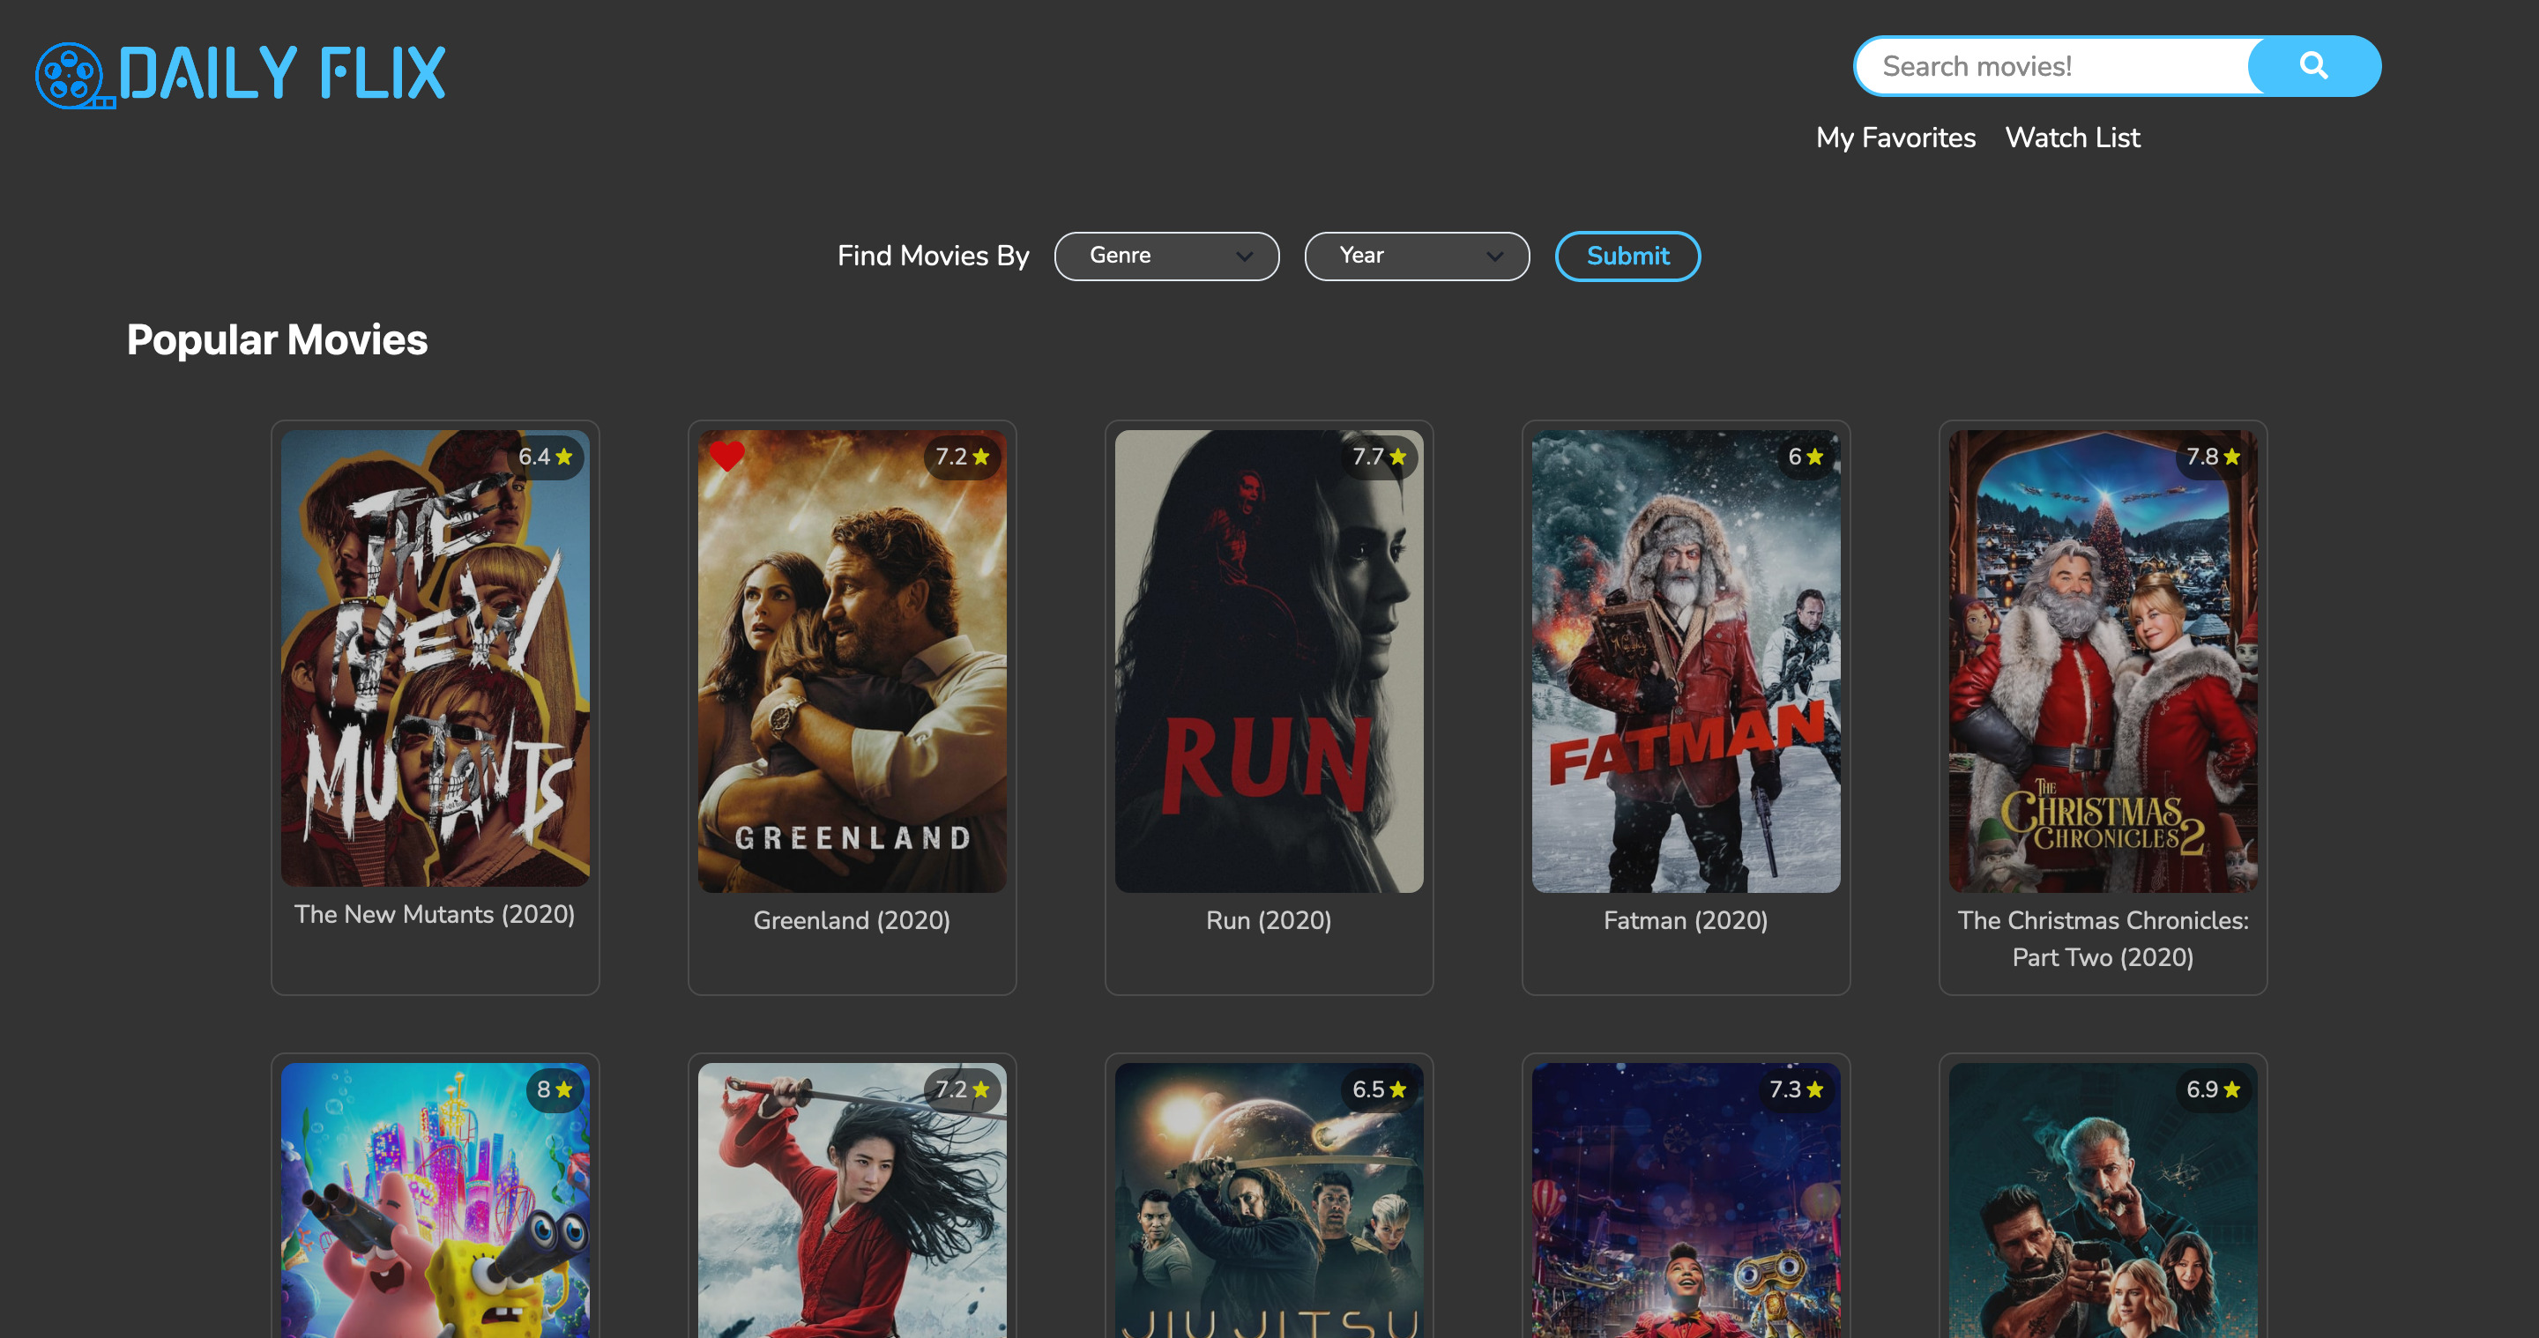The height and width of the screenshot is (1338, 2539).
Task: Click the 6 star rating on Fatman
Action: 1806,457
